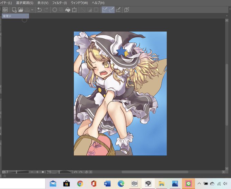The width and height of the screenshot is (231, 189).
Task: Open the レイヤー(L) menu
Action: tap(6, 3)
